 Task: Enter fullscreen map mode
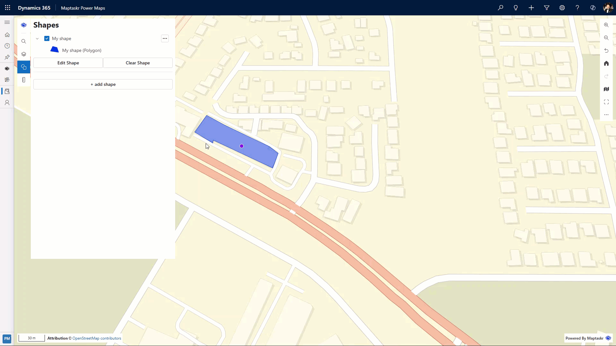tap(606, 102)
